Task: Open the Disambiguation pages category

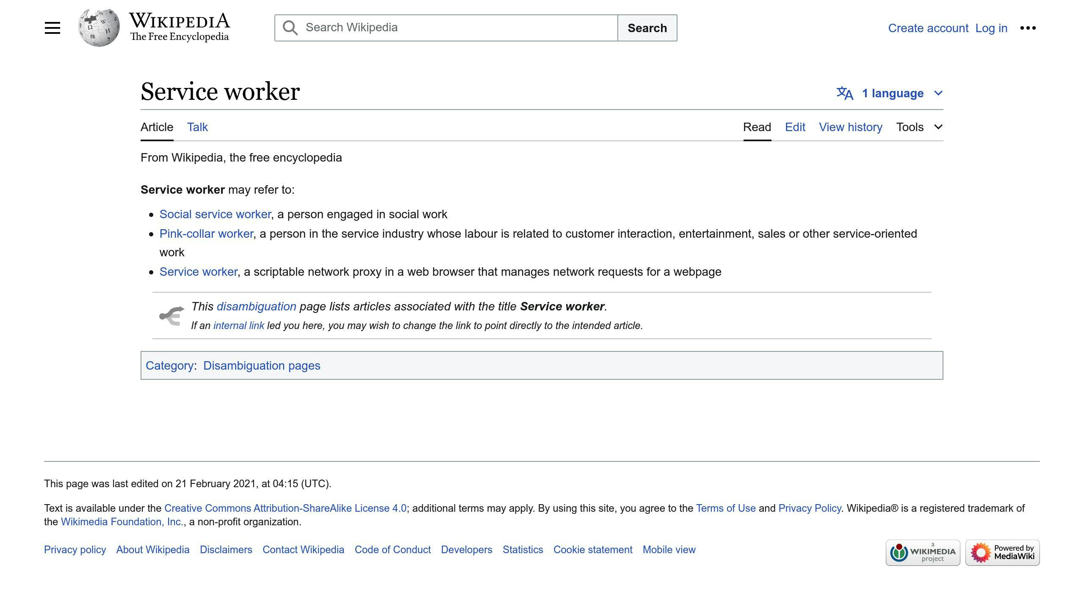Action: coord(262,365)
